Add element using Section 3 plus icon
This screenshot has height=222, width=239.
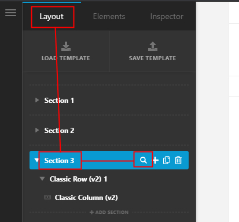point(155,160)
